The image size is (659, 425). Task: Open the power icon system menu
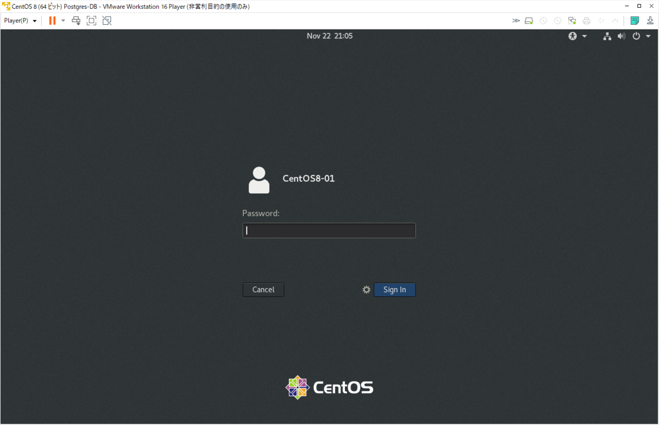pyautogui.click(x=636, y=36)
